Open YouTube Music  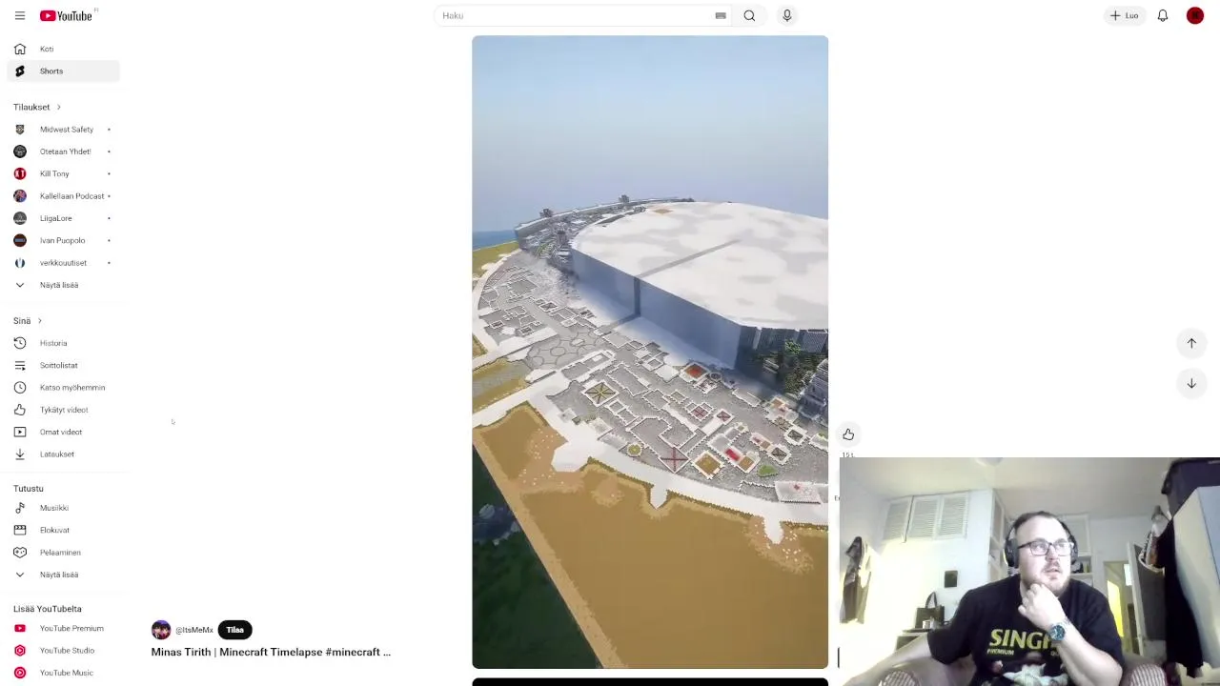[x=65, y=673]
